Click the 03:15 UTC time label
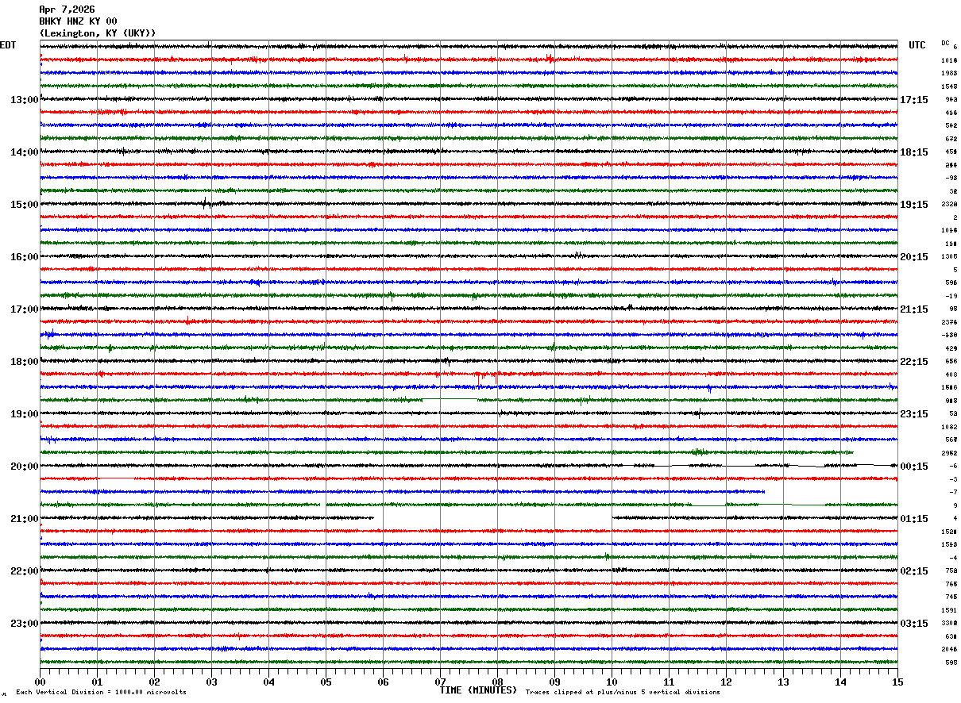Viewport: 961px width, 703px height. (914, 624)
